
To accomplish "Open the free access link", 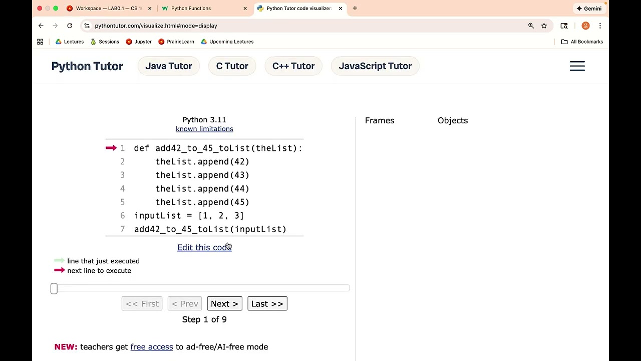I will [152, 347].
